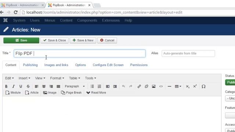Open table insert dropdown icon
This screenshot has height=132, width=235.
click(178, 87)
